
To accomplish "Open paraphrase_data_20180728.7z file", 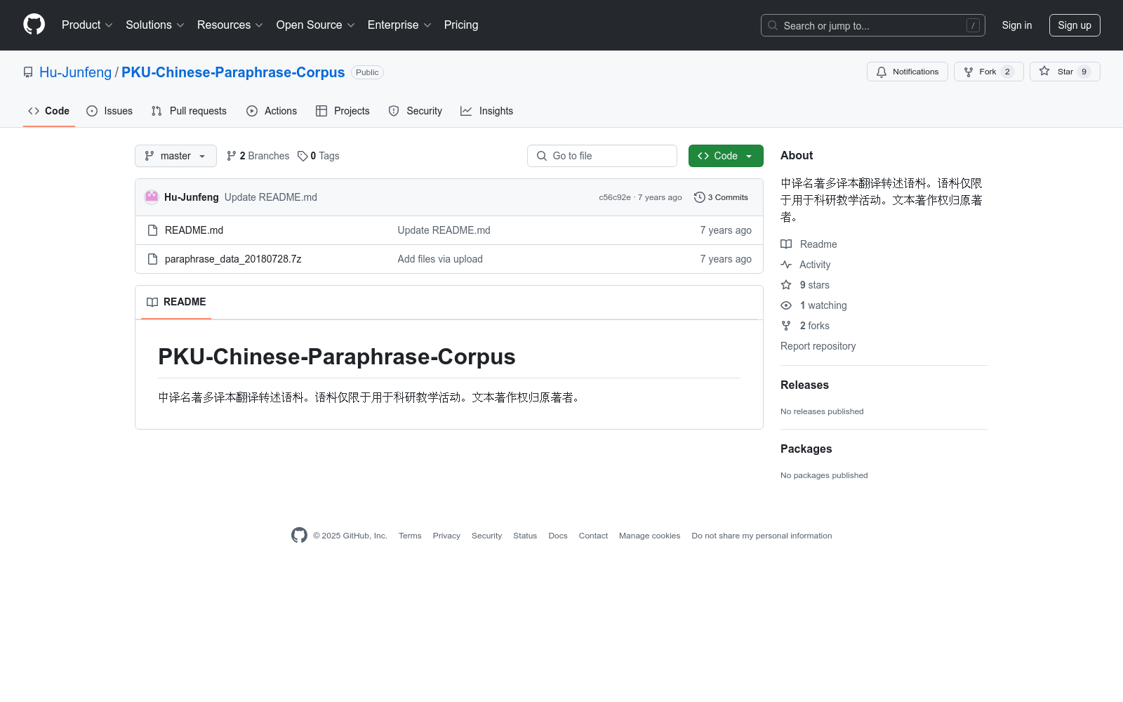I will 233,259.
